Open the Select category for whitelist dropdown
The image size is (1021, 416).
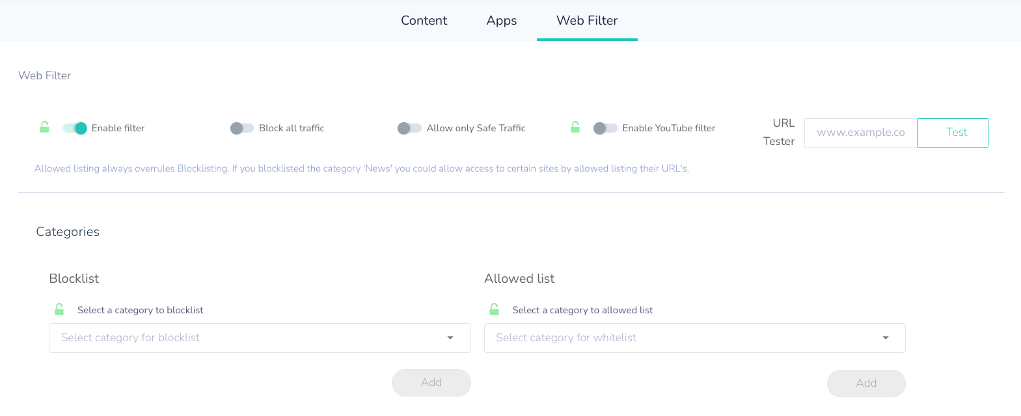coord(695,338)
